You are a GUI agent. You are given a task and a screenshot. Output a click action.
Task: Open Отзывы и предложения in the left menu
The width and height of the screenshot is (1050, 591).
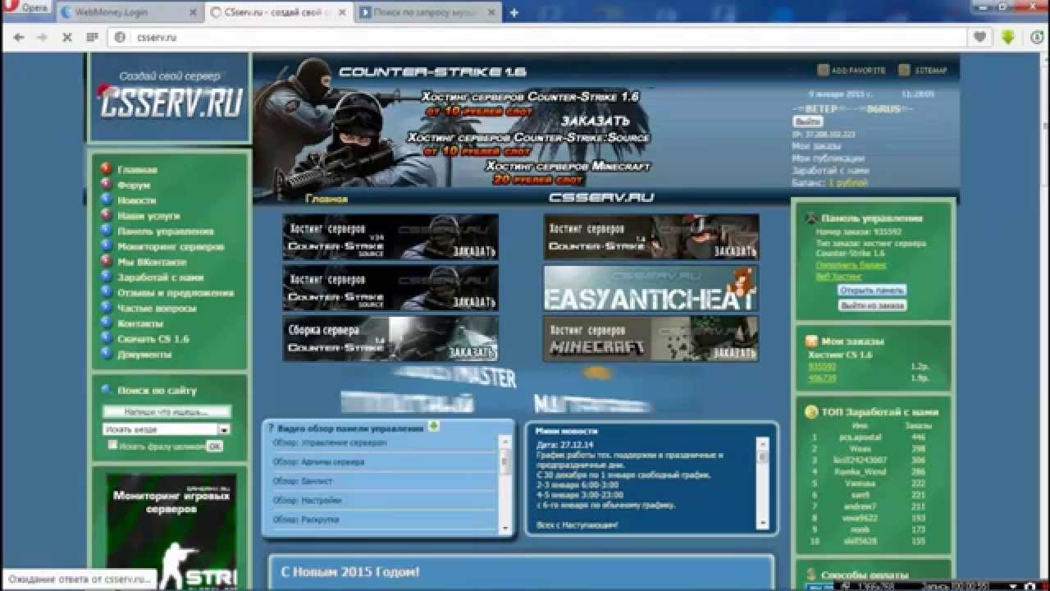[x=176, y=293]
